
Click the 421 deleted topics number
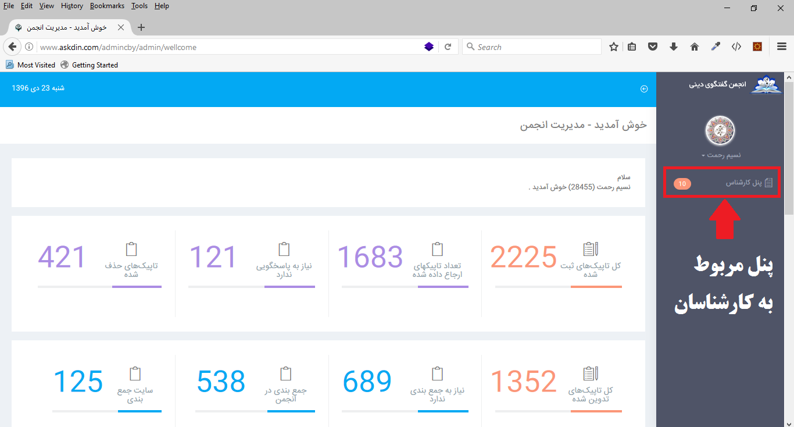(x=62, y=258)
